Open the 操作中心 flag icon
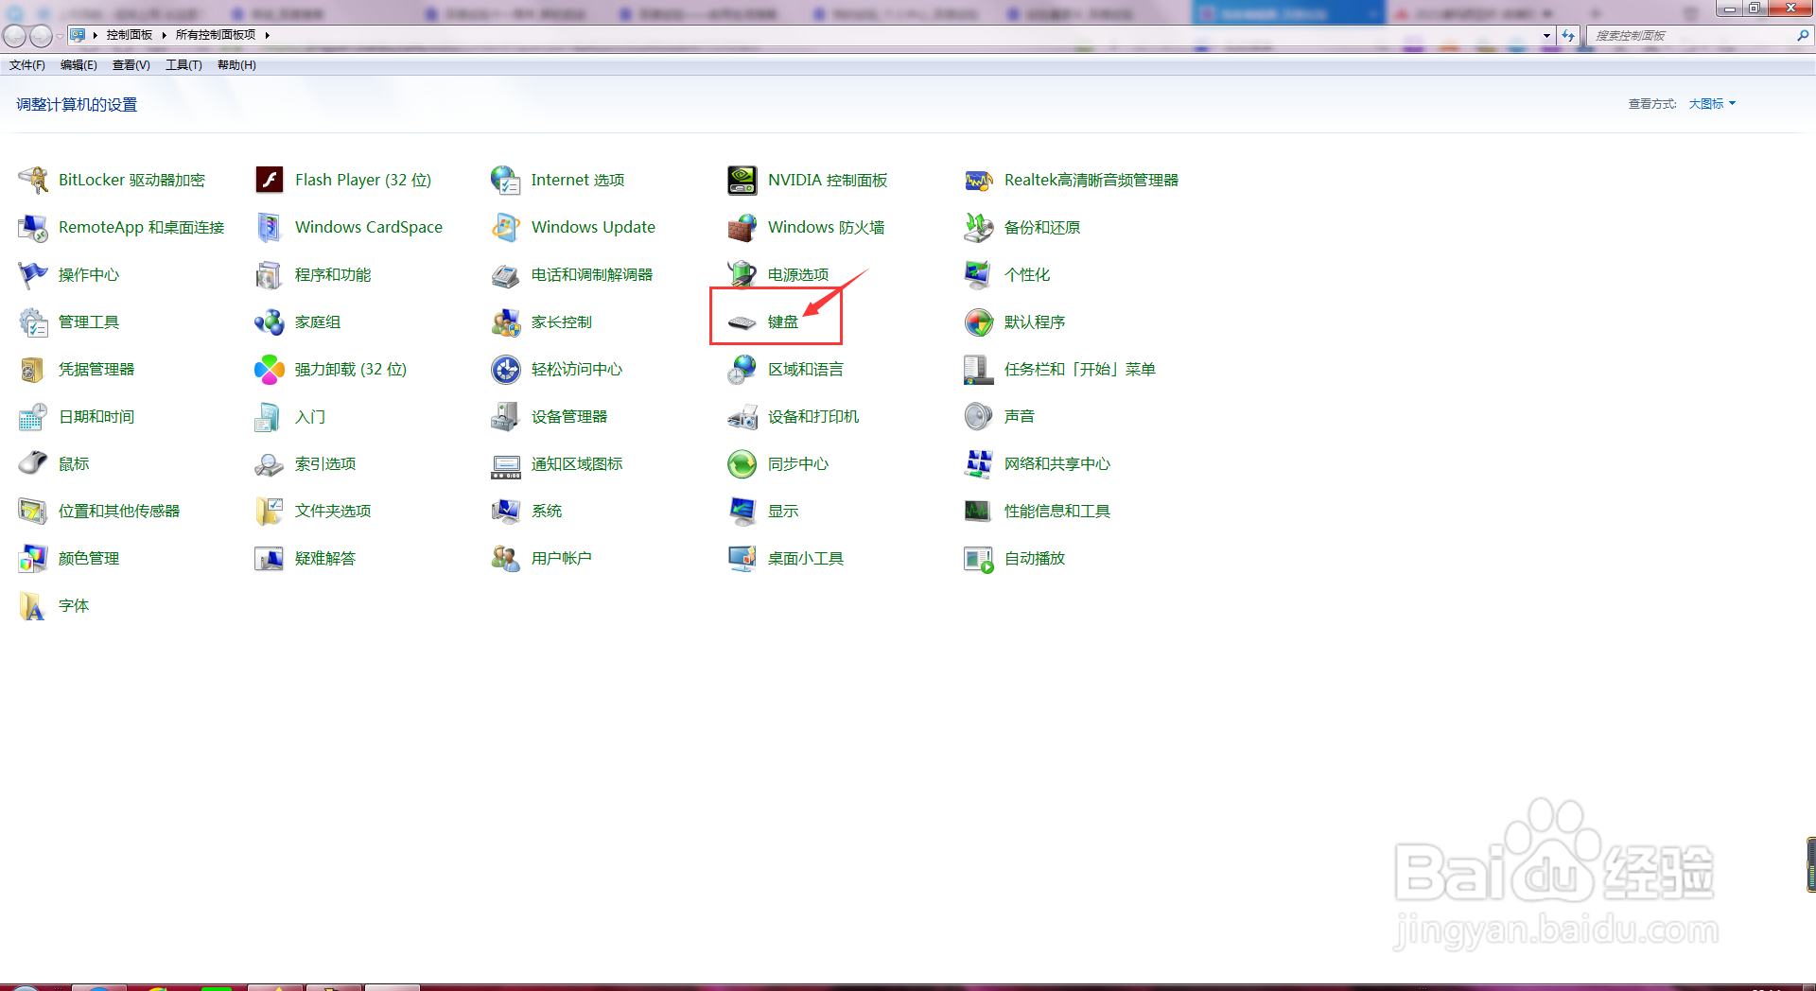Viewport: 1816px width, 991px height. [33, 274]
